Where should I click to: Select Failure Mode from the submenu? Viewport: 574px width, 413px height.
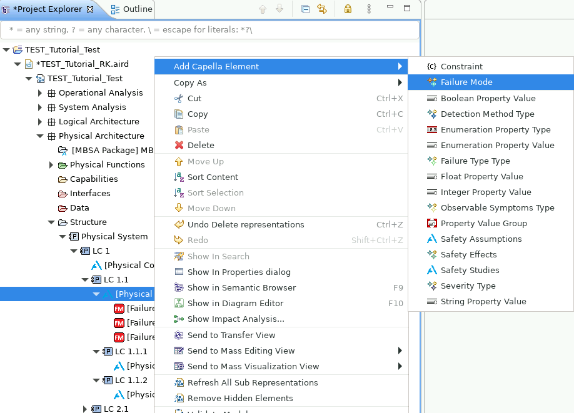point(491,82)
